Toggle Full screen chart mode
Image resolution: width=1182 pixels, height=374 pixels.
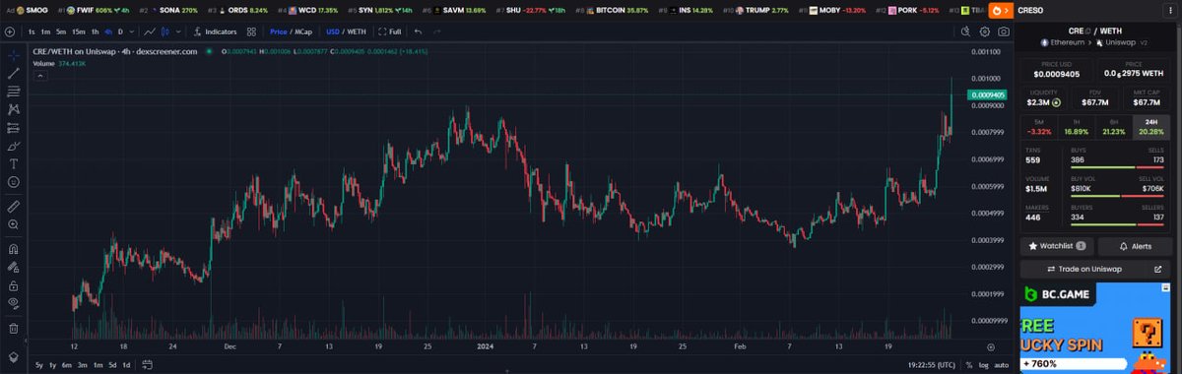click(390, 31)
